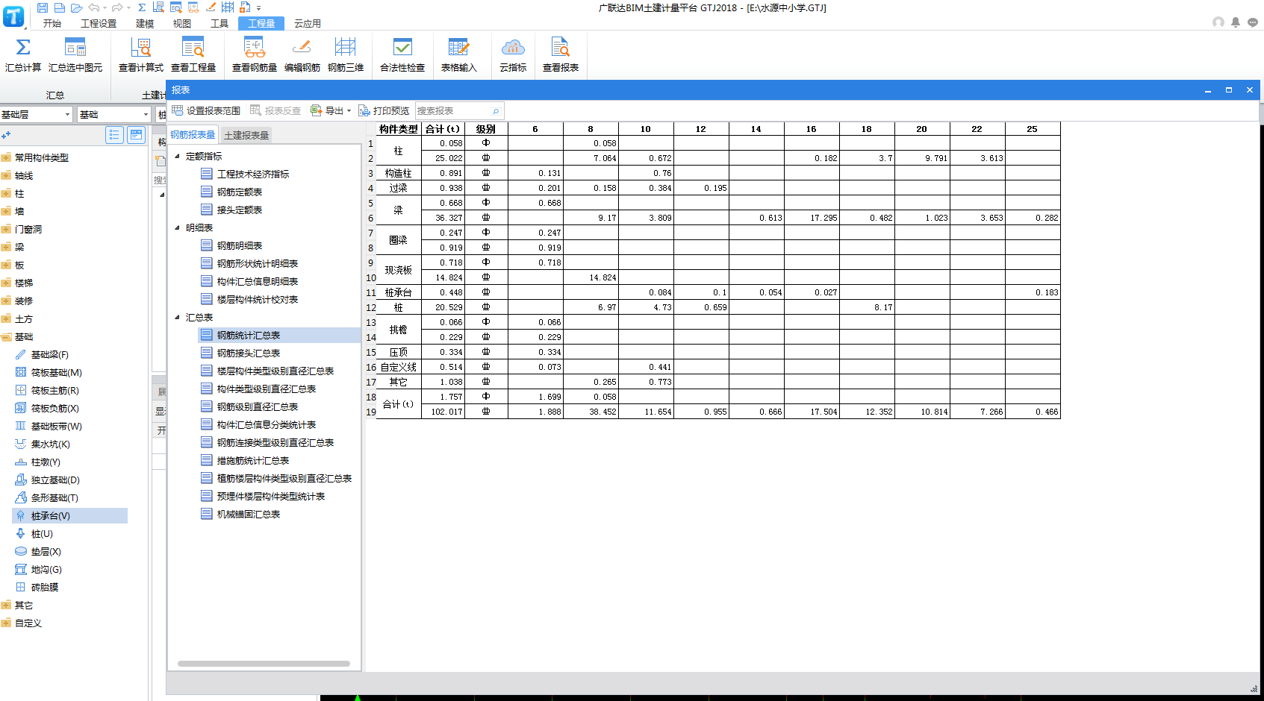Switch to the 建模 ribbon tab
Viewport: 1264px width, 701px height.
tap(145, 24)
